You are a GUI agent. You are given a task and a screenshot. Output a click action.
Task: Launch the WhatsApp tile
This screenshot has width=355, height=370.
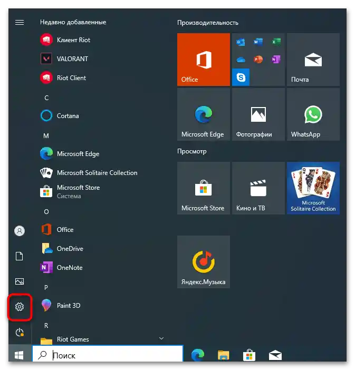tap(313, 114)
